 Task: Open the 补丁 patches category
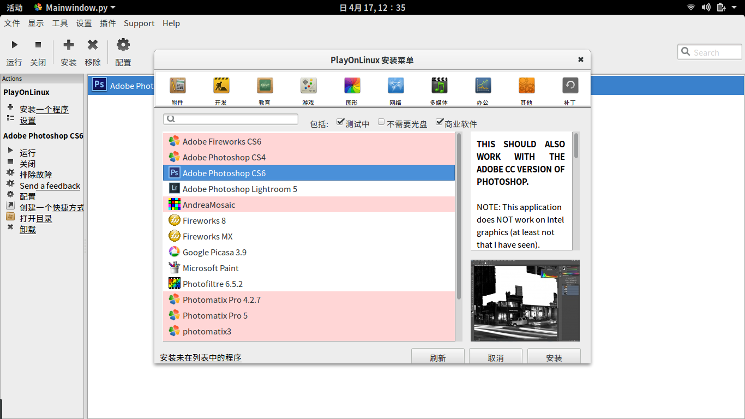[x=570, y=91]
